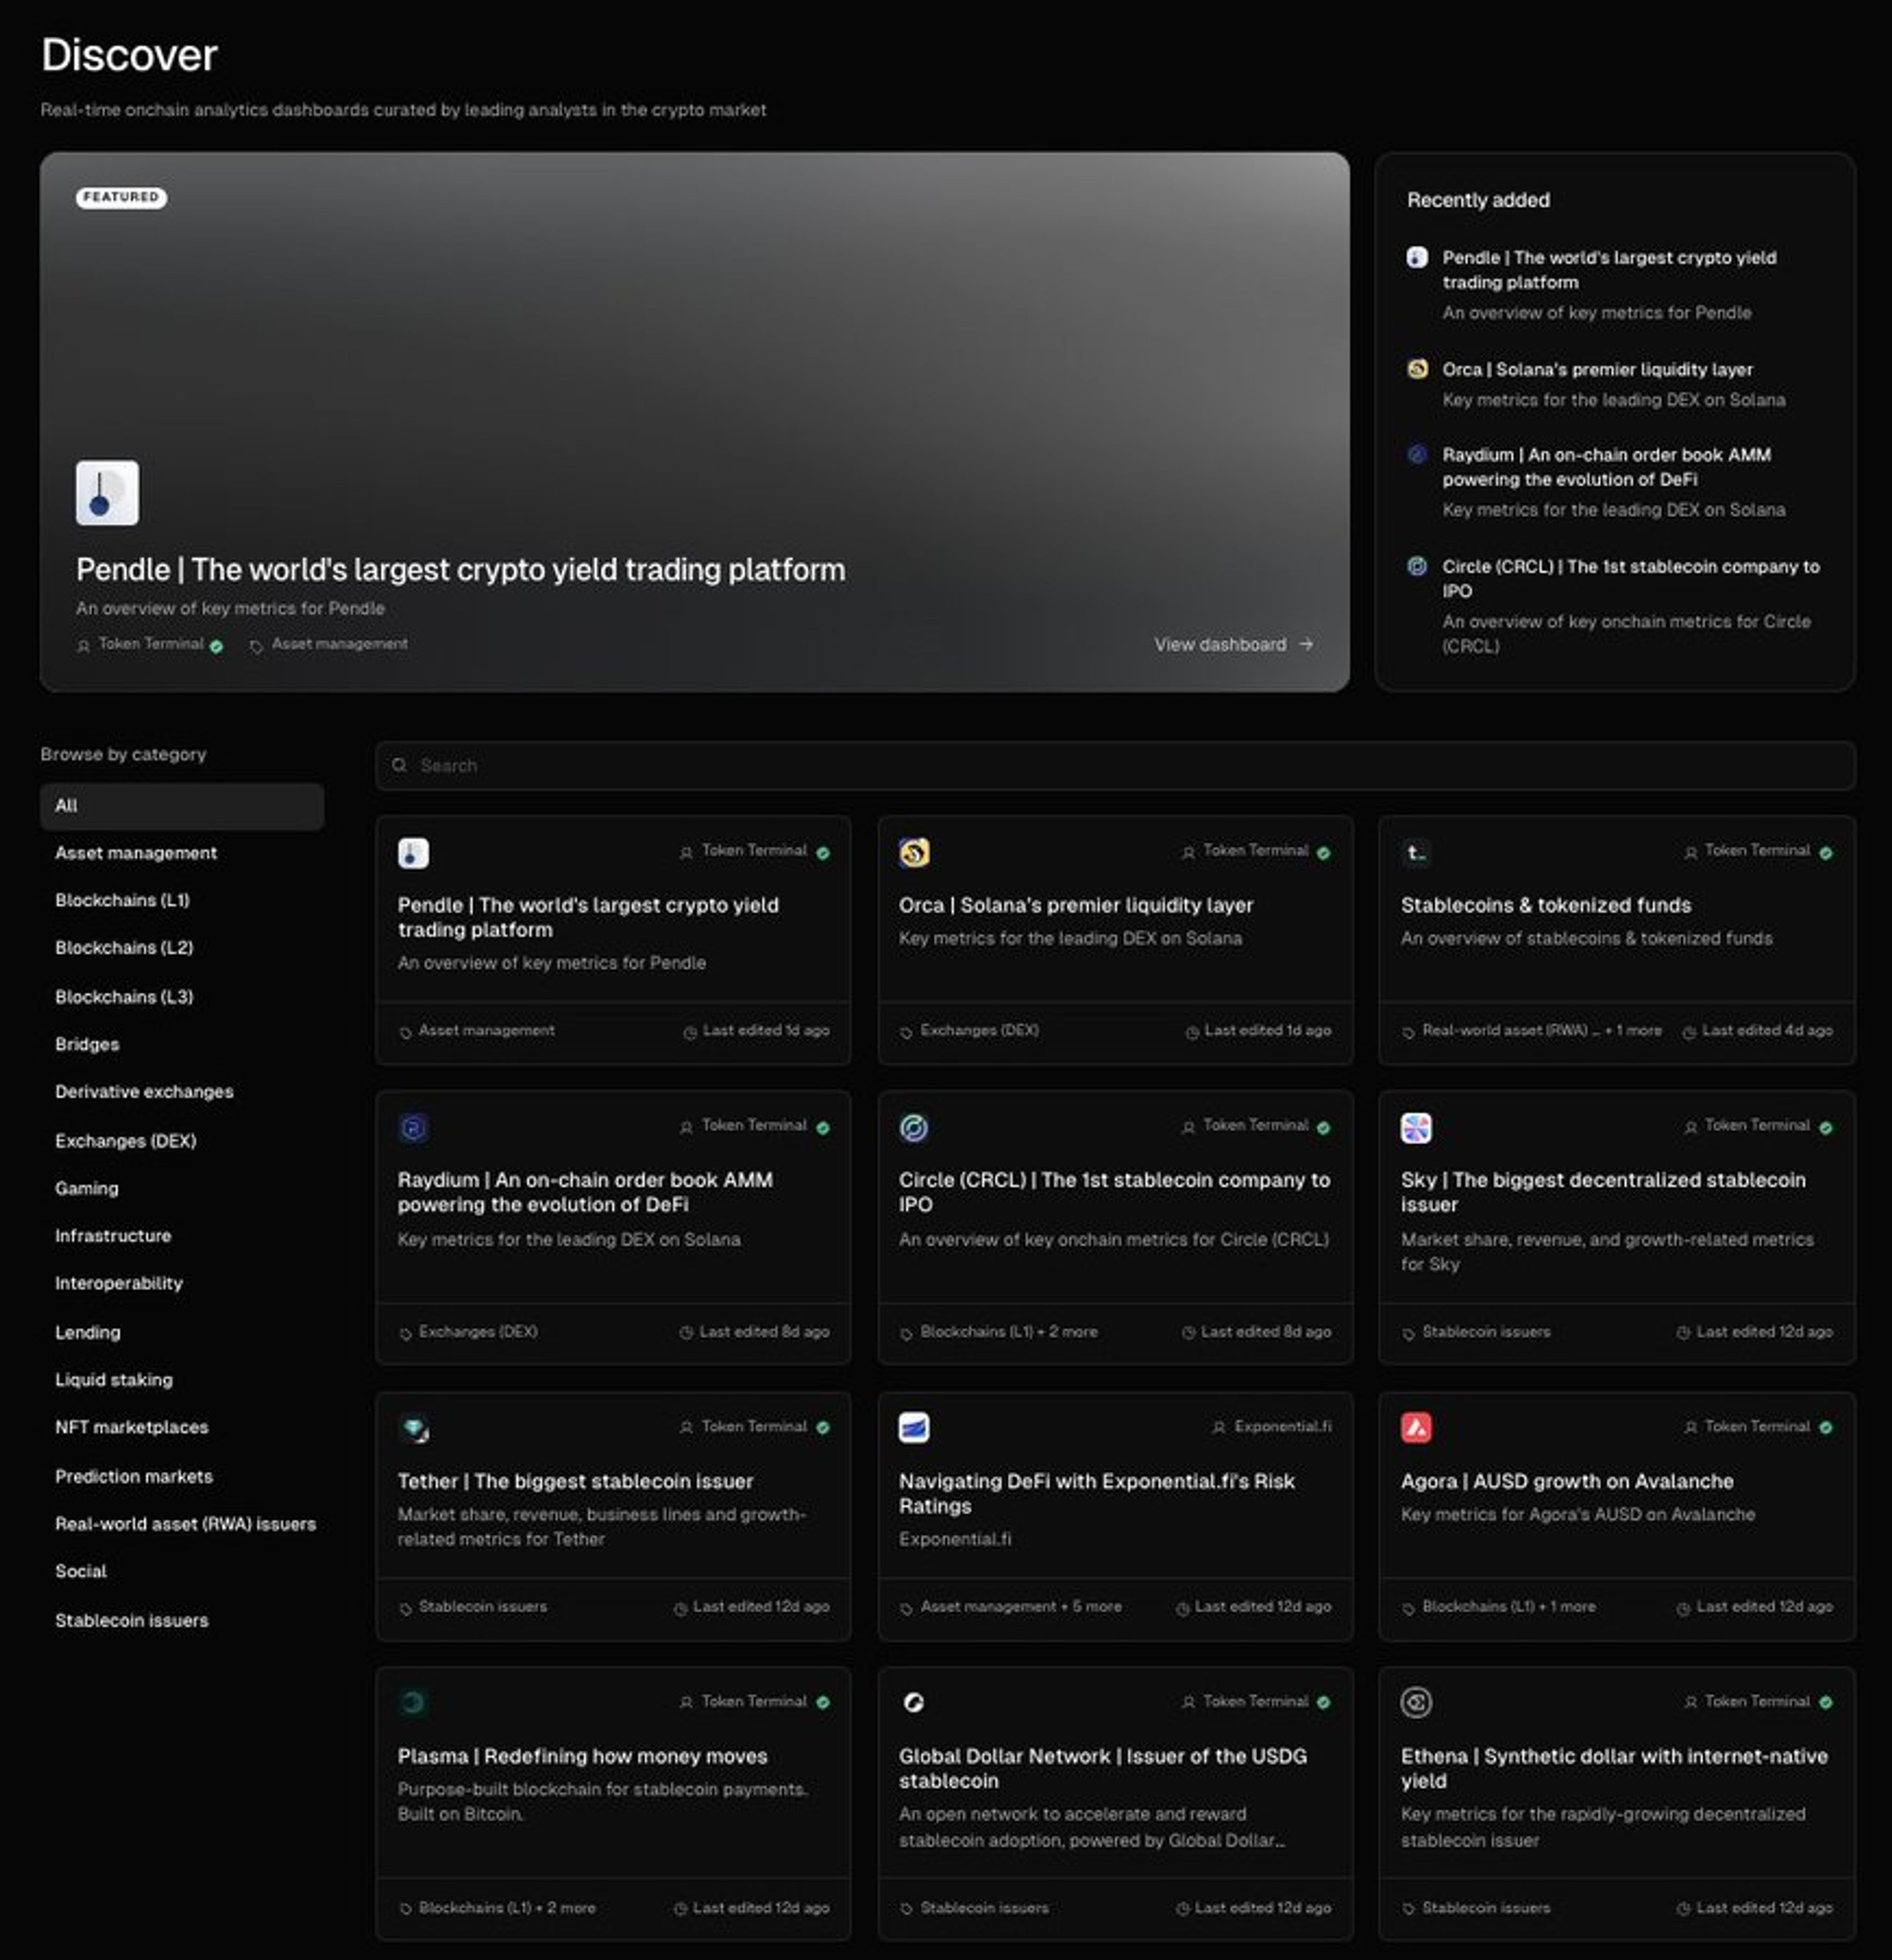1892x1960 pixels.
Task: Browse the Exchanges (DEX) category
Action: click(126, 1141)
